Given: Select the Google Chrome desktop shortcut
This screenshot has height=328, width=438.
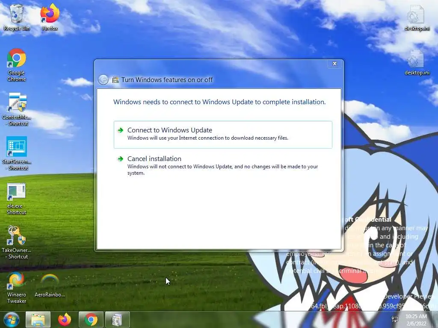Looking at the screenshot, I should coord(17,65).
